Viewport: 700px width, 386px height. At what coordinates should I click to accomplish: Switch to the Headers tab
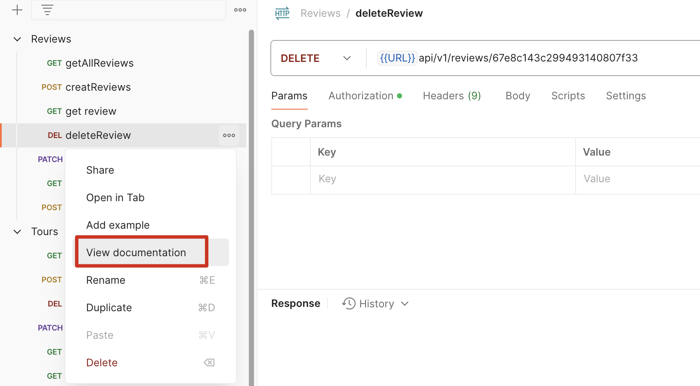(452, 96)
